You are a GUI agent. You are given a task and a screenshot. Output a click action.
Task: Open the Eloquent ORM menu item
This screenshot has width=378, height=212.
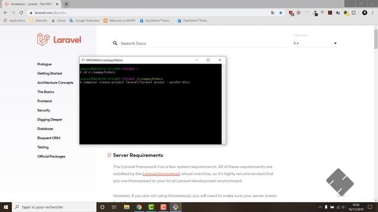(x=48, y=138)
